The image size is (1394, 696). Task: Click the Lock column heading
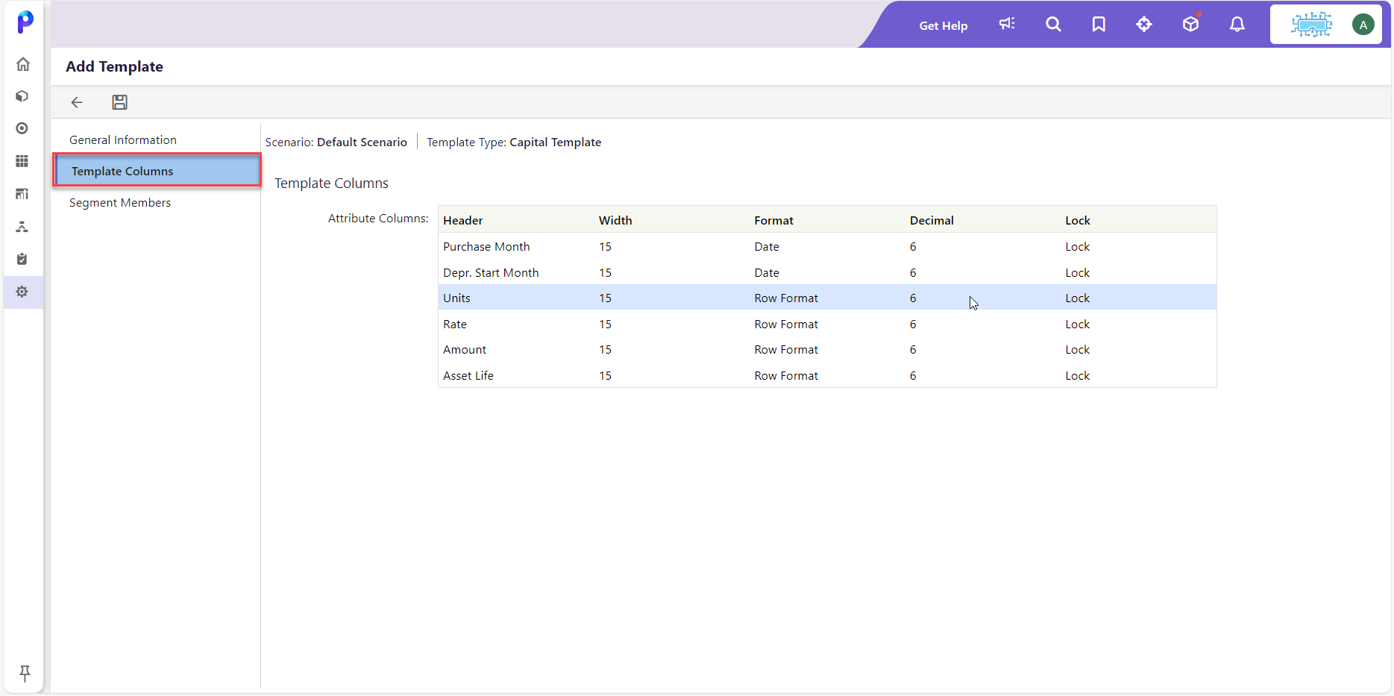[1077, 220]
